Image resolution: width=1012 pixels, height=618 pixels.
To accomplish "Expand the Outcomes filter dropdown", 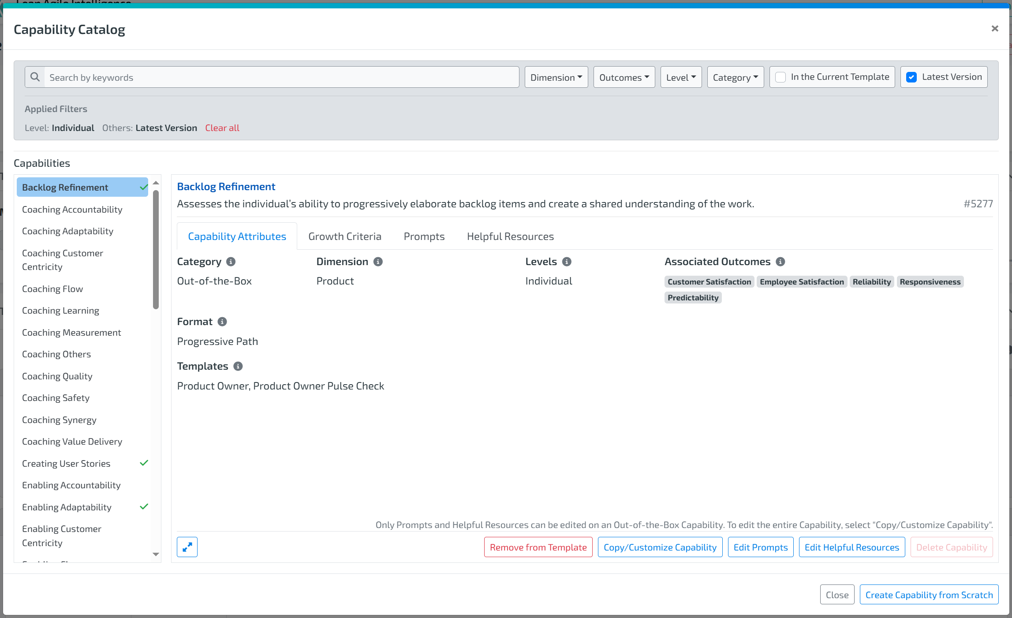I will [624, 77].
